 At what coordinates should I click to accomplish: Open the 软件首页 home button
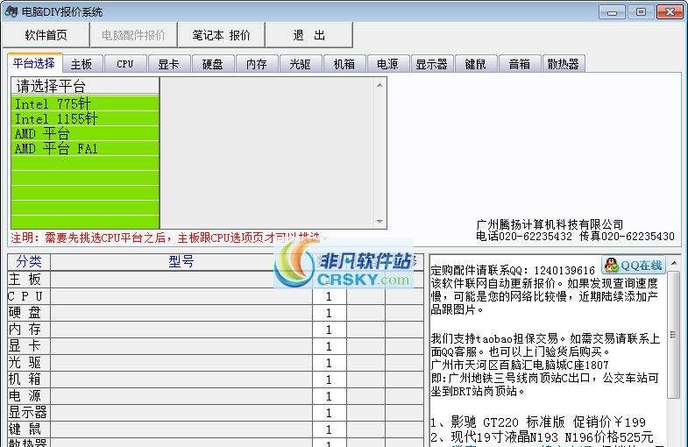click(x=46, y=35)
